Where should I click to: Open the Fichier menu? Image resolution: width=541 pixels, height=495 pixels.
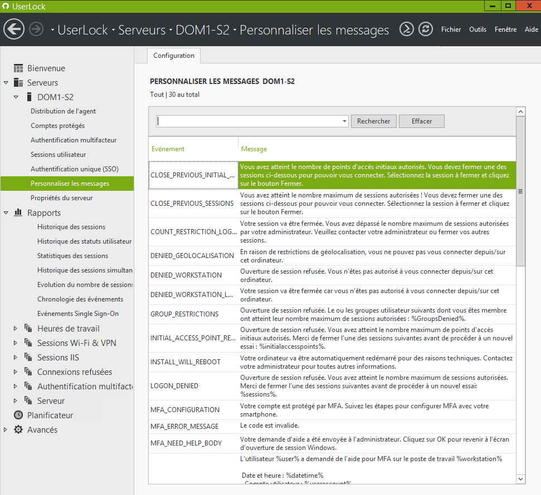pyautogui.click(x=451, y=29)
